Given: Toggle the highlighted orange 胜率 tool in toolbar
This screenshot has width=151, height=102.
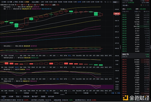Looking at the screenshot, I should pos(27,2).
